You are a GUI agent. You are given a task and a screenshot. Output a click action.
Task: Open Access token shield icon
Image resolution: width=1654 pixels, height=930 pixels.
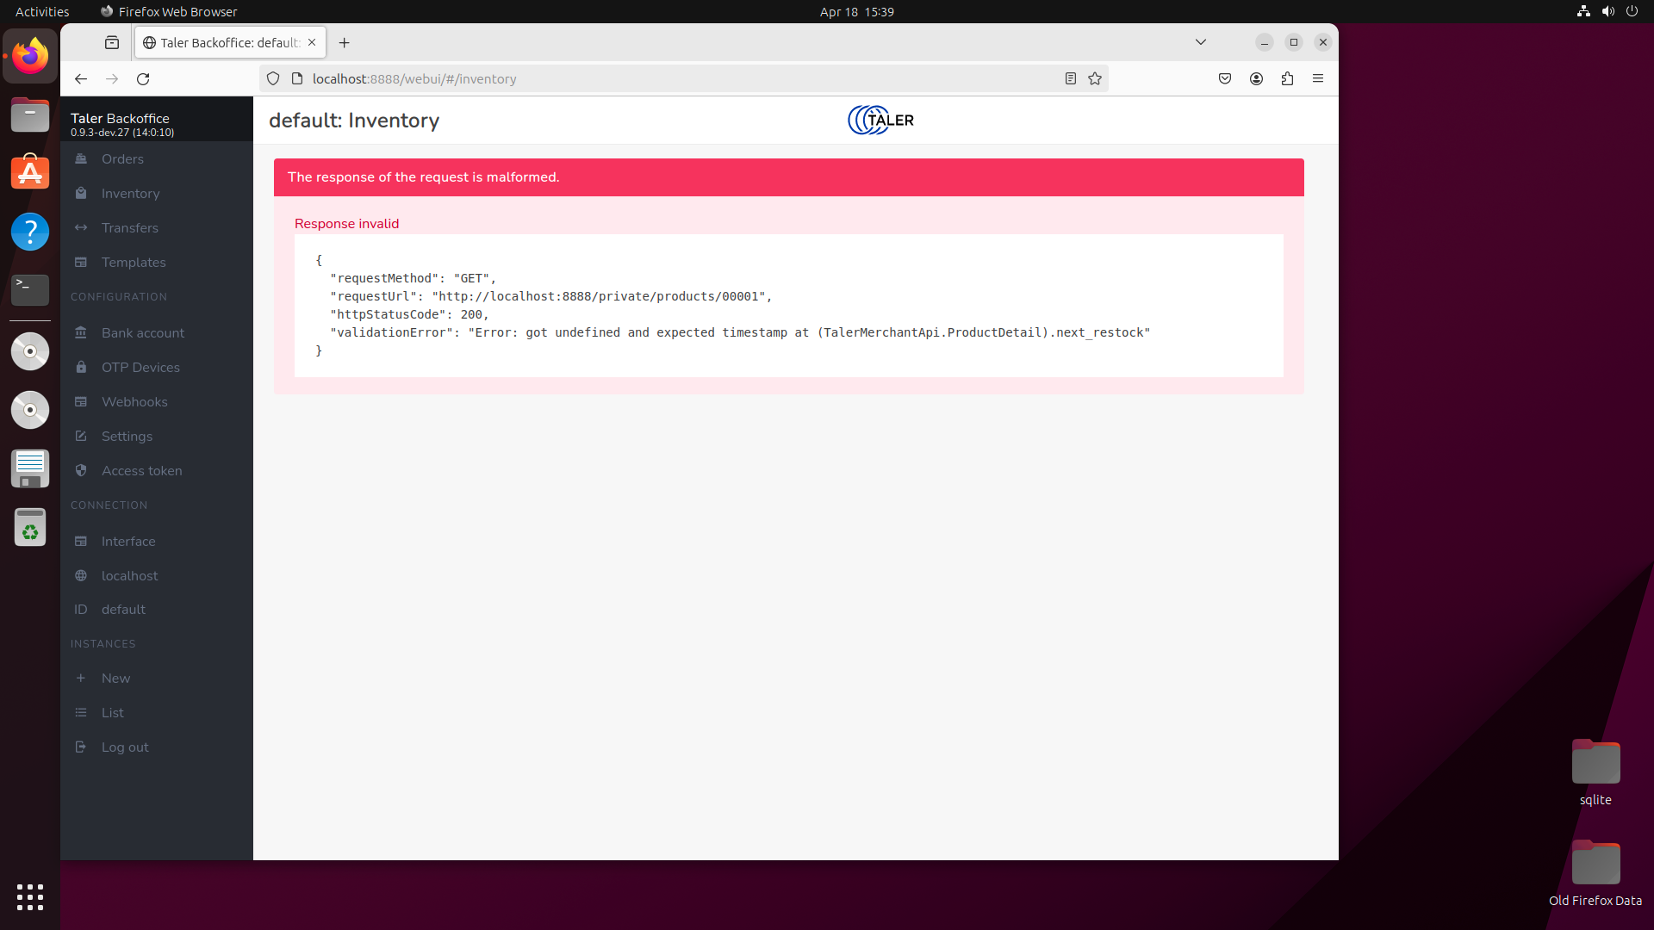click(81, 471)
